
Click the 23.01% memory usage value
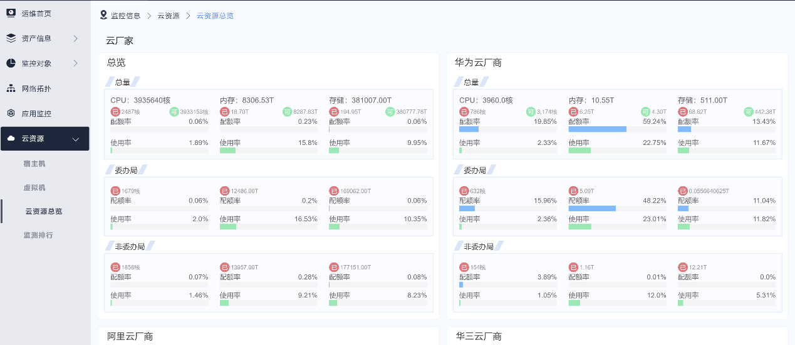coord(655,219)
